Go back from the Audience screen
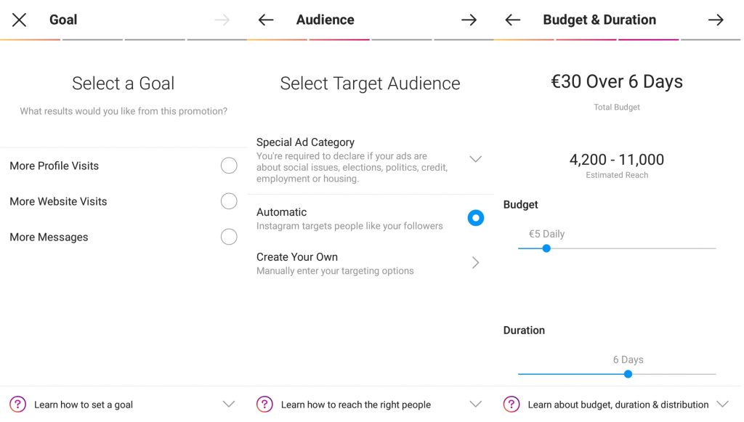The image size is (744, 422). pos(266,20)
